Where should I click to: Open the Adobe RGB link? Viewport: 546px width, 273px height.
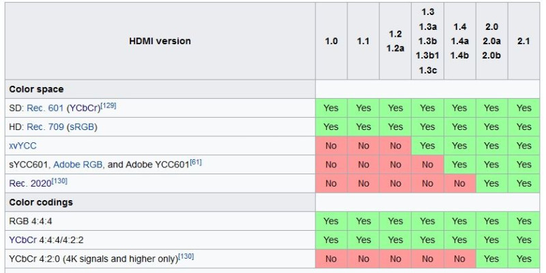(x=78, y=165)
